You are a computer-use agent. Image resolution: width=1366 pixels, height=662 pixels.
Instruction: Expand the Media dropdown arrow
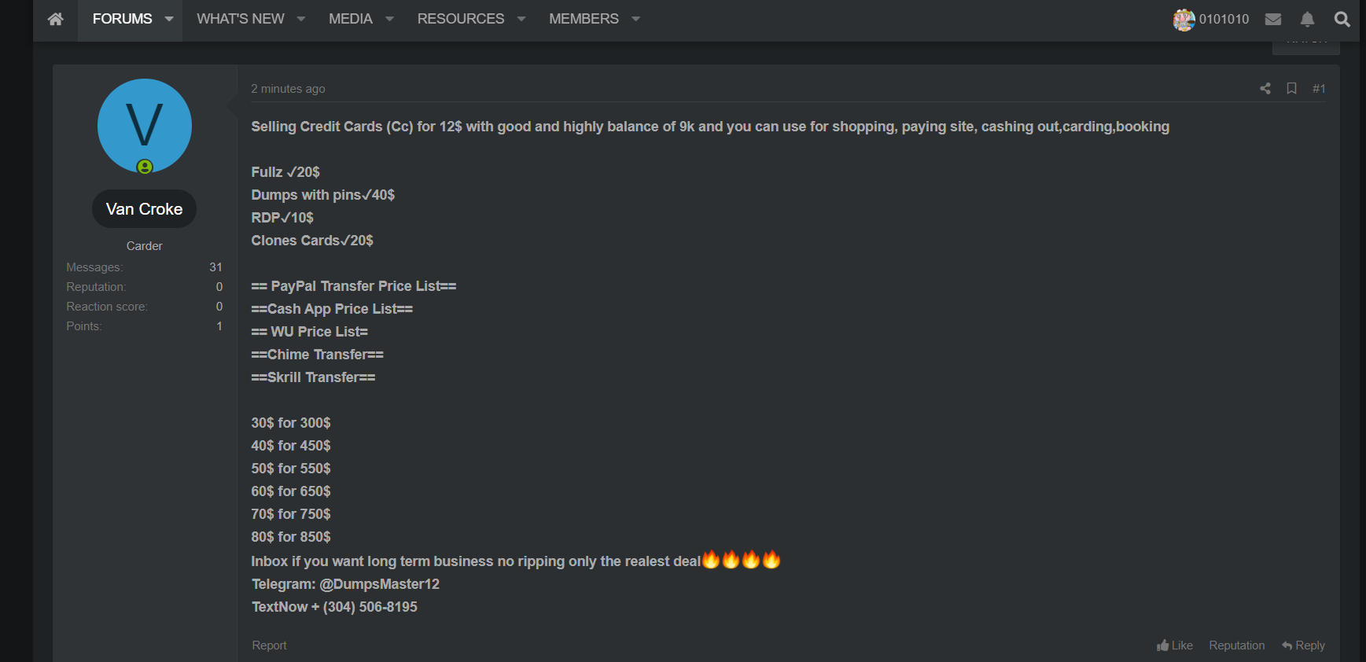pos(389,19)
